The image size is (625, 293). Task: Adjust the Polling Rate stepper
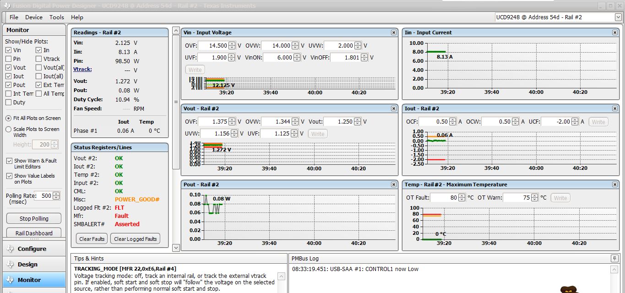click(56, 195)
